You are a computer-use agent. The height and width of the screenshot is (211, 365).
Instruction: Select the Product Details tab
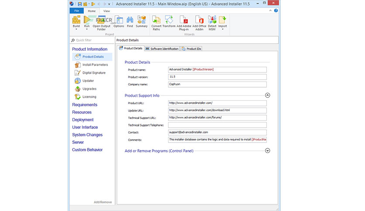click(131, 48)
